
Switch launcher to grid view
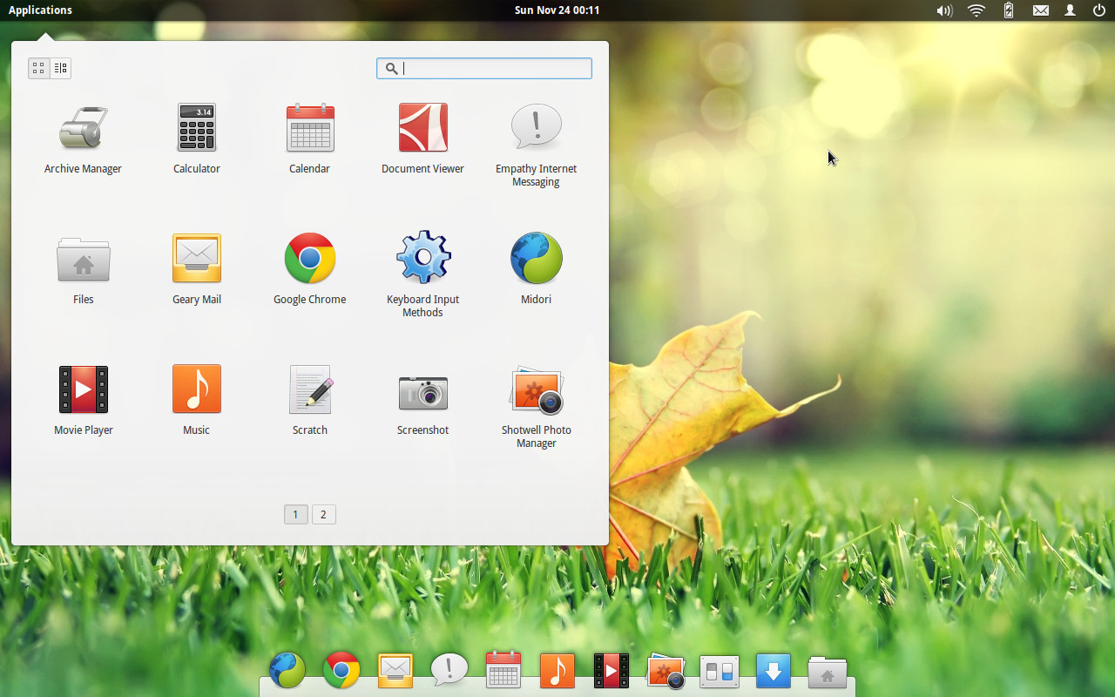coord(38,68)
